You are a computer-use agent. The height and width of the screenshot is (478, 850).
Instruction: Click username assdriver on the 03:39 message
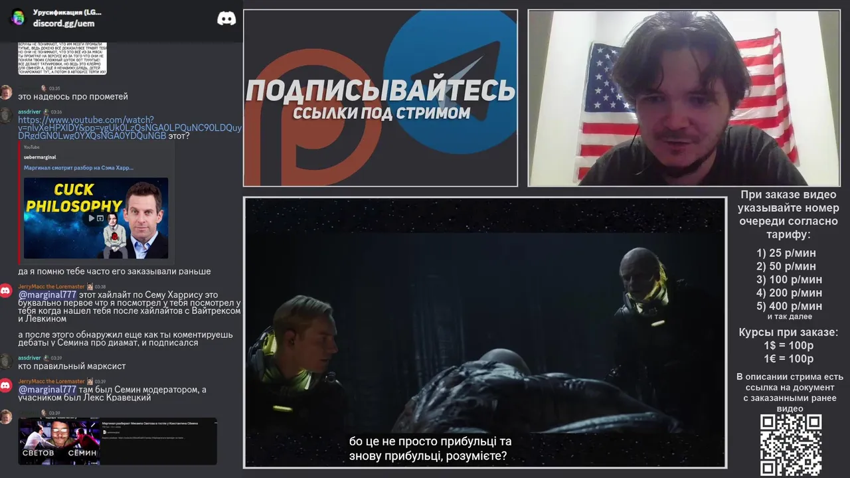(29, 358)
